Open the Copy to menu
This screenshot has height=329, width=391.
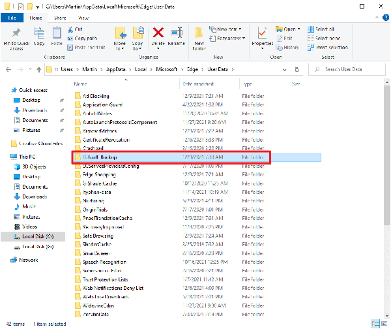(137, 39)
